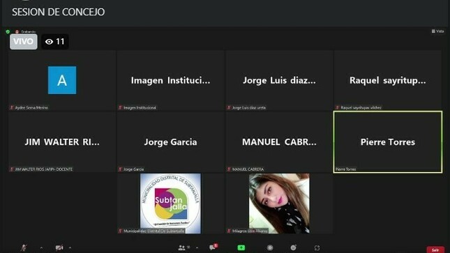
Task: Expand the arrow next to participants
Action: (x=197, y=247)
